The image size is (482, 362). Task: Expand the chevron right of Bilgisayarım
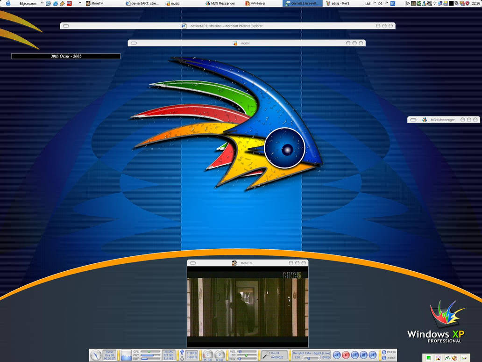coord(42,3)
